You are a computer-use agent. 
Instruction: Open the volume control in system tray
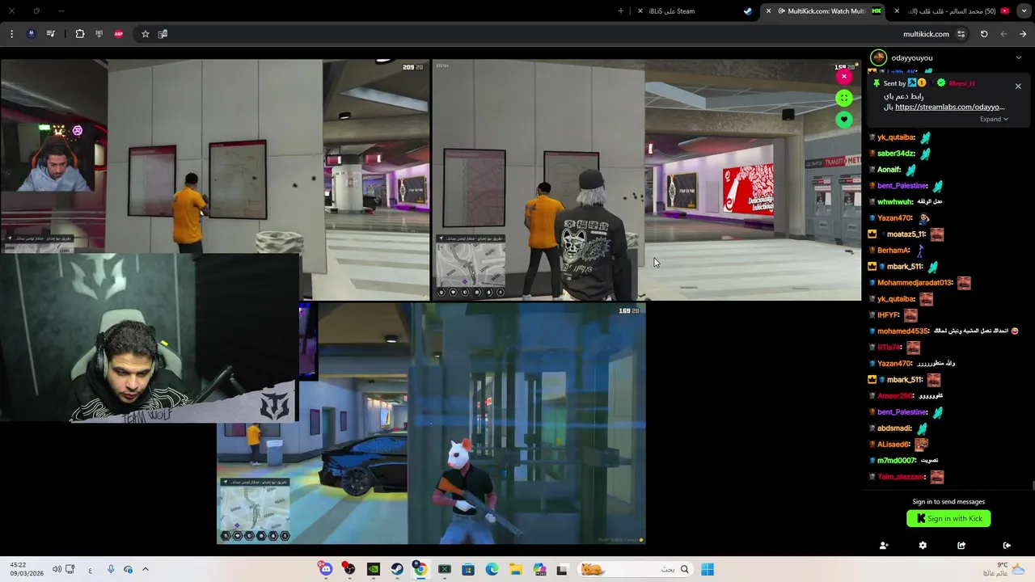[x=57, y=569]
